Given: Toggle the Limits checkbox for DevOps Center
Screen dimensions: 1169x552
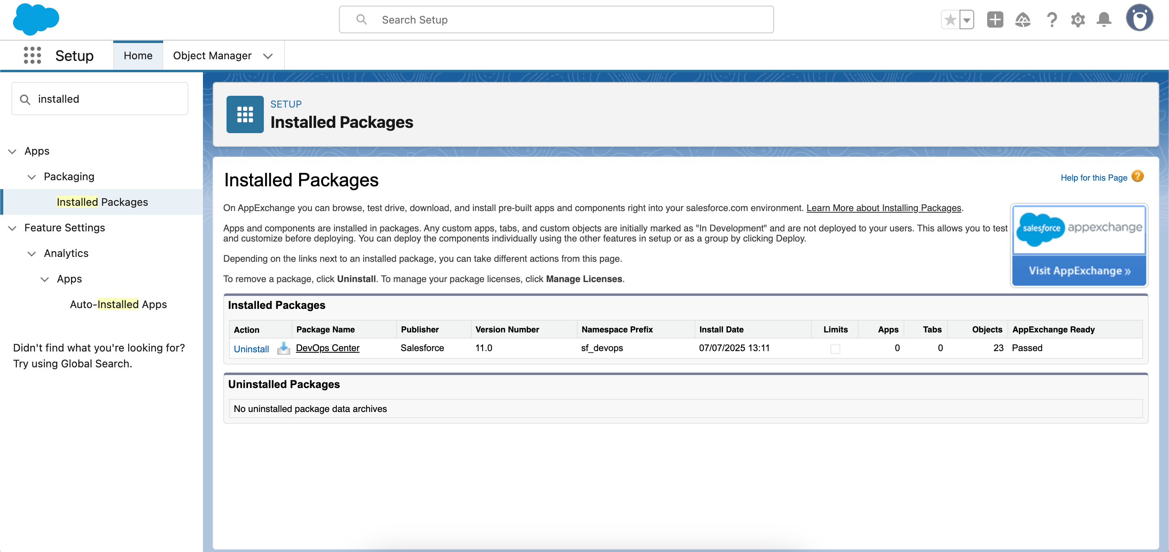Looking at the screenshot, I should click(x=835, y=349).
